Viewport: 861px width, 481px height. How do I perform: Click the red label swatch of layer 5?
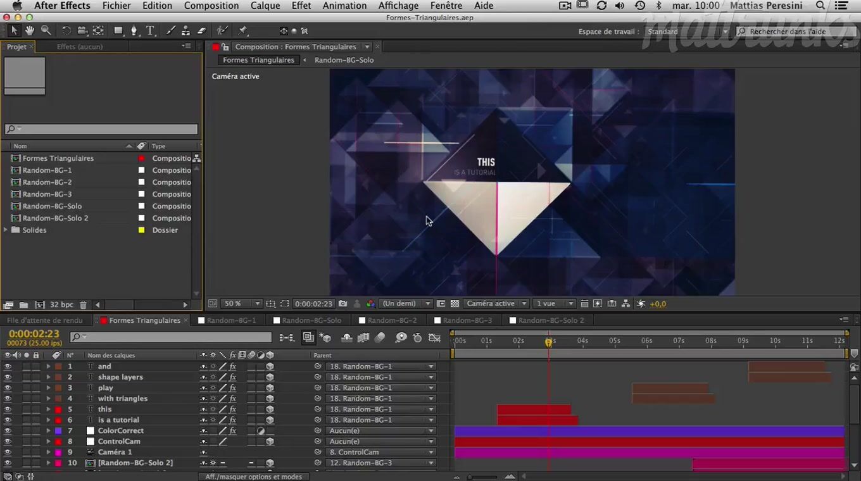(x=58, y=409)
